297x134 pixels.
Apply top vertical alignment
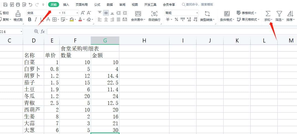pos(100,13)
